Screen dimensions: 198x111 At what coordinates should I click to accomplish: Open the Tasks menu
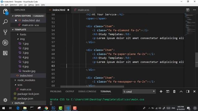(37, 5)
